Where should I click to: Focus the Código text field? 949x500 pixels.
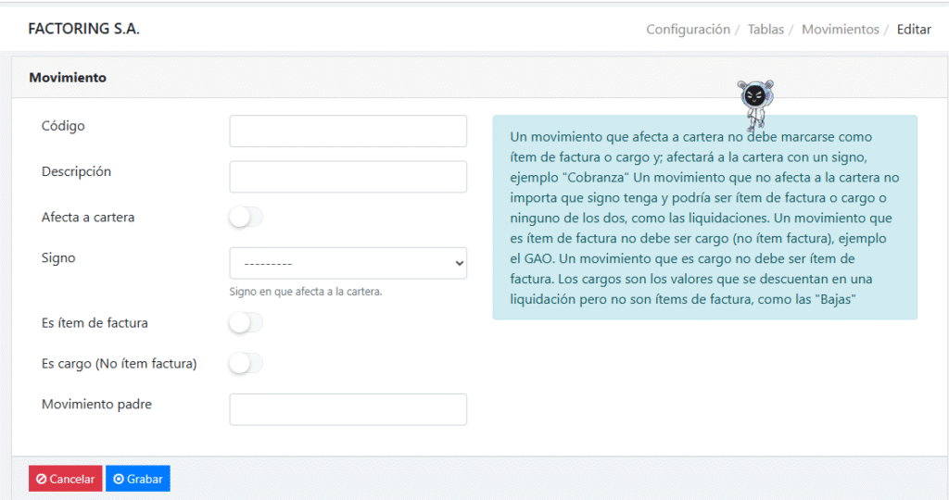pos(348,131)
